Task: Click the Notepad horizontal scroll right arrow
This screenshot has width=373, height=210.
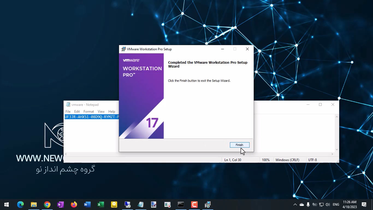Action: [x=332, y=154]
